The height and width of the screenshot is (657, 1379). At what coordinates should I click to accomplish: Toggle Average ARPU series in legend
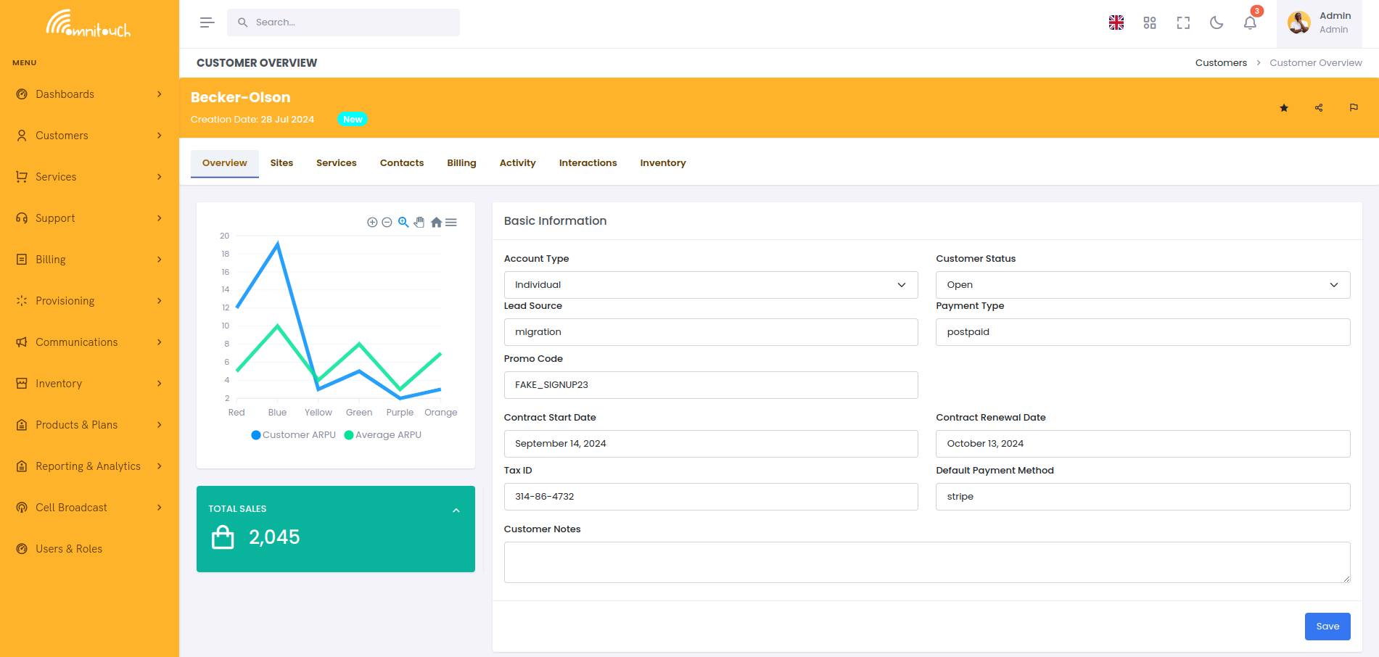click(382, 435)
